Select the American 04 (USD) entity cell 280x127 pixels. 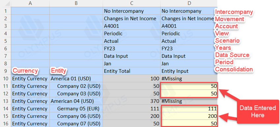(76, 101)
